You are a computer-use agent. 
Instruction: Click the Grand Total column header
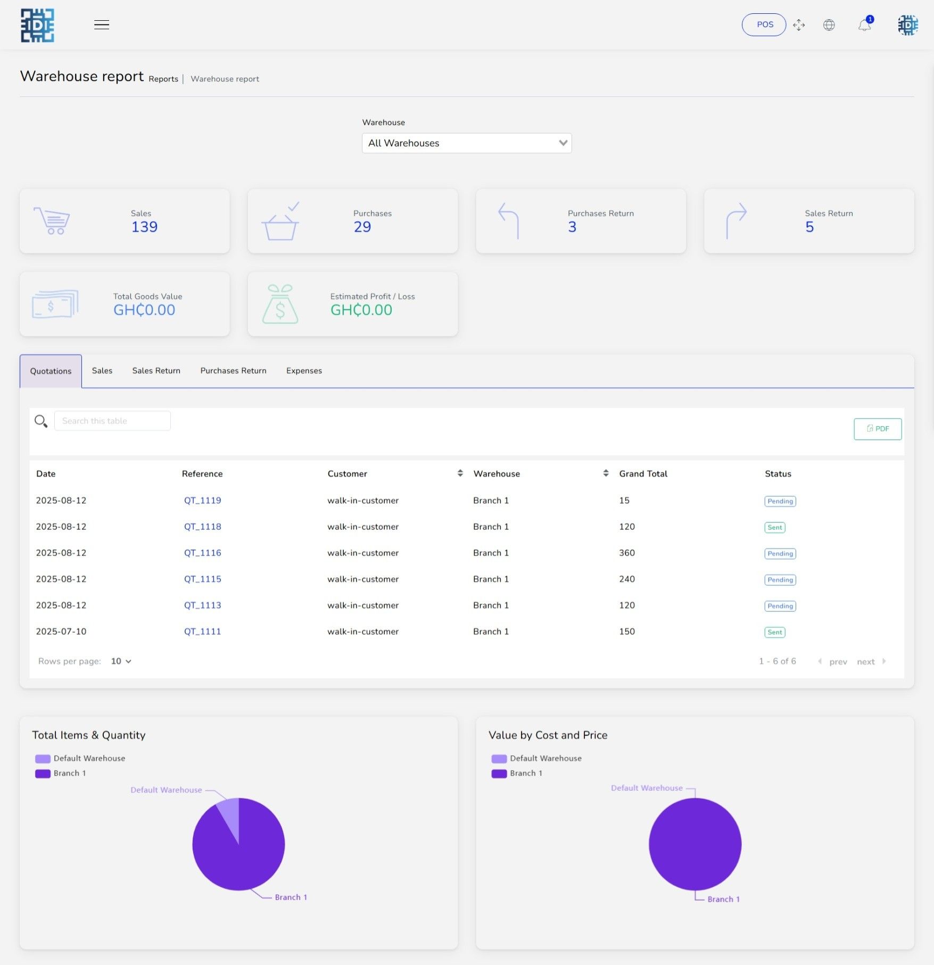coord(643,473)
